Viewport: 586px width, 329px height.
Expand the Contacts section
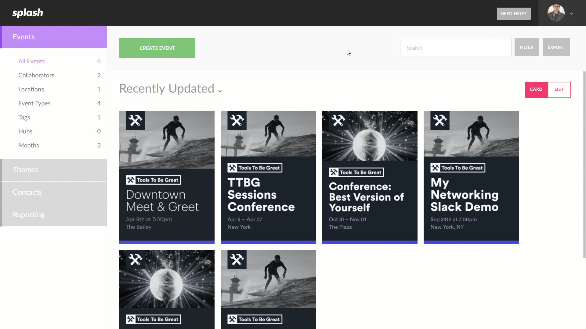pos(53,193)
